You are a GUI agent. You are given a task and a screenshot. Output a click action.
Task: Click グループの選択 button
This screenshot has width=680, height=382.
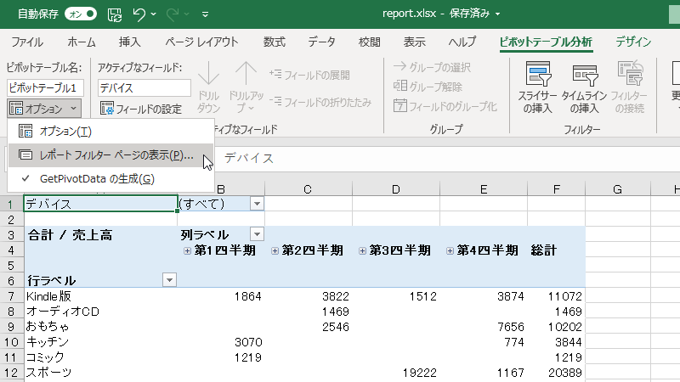click(x=433, y=67)
